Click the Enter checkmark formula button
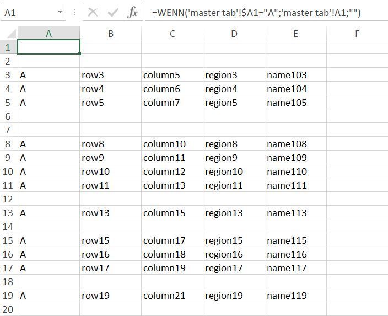 (113, 12)
